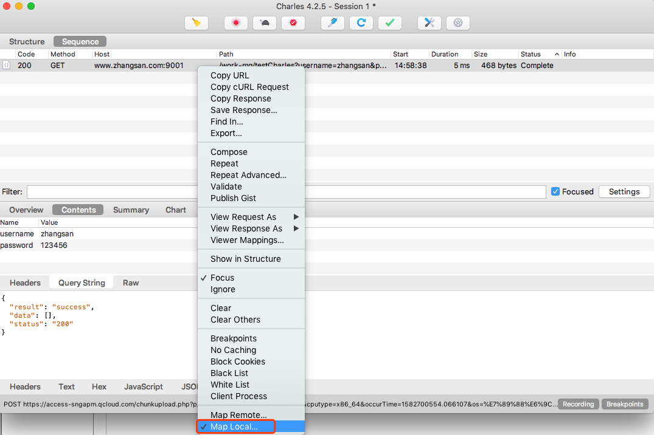The height and width of the screenshot is (435, 654).
Task: Select the response Hex tab
Action: click(99, 386)
